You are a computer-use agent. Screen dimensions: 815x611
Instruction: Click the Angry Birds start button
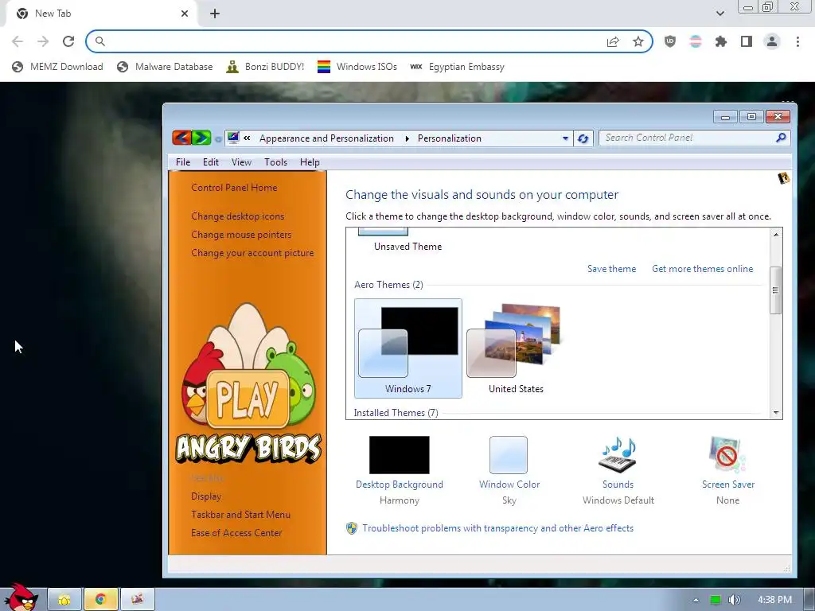pos(21,597)
